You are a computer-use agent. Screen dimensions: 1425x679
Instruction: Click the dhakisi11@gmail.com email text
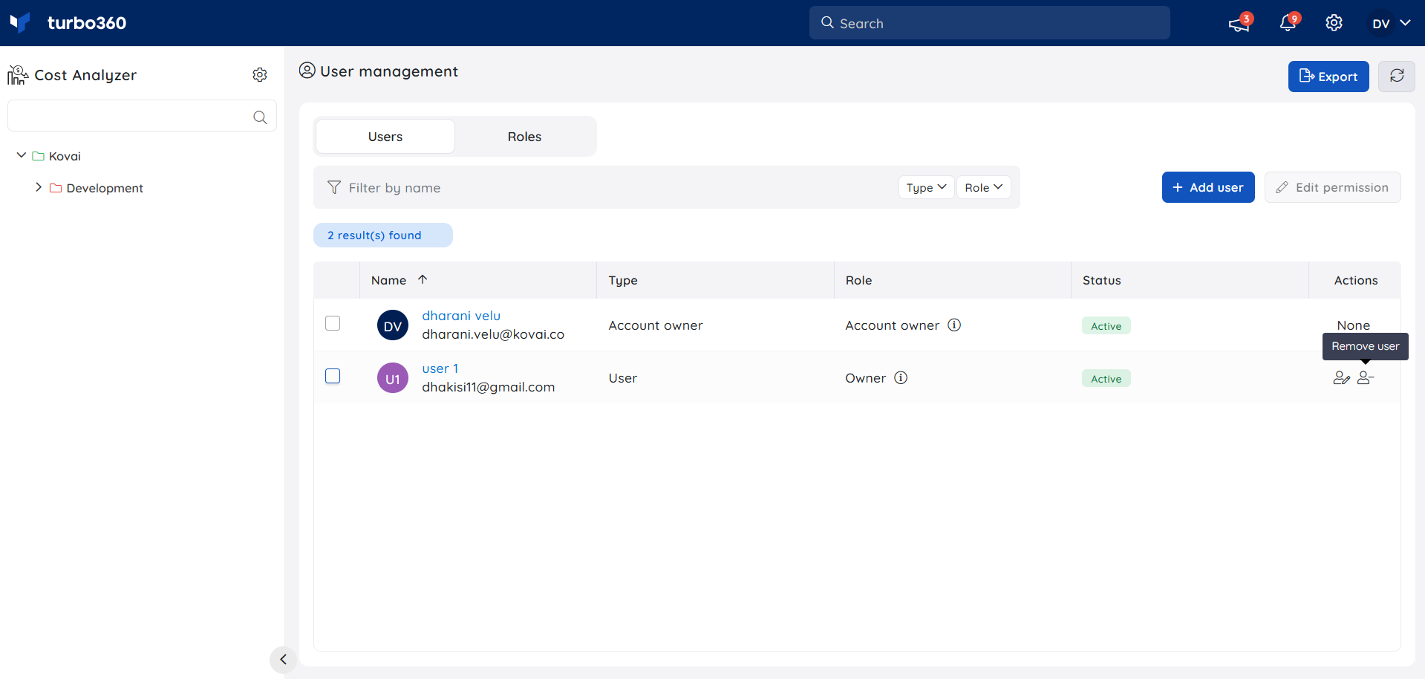(x=488, y=387)
